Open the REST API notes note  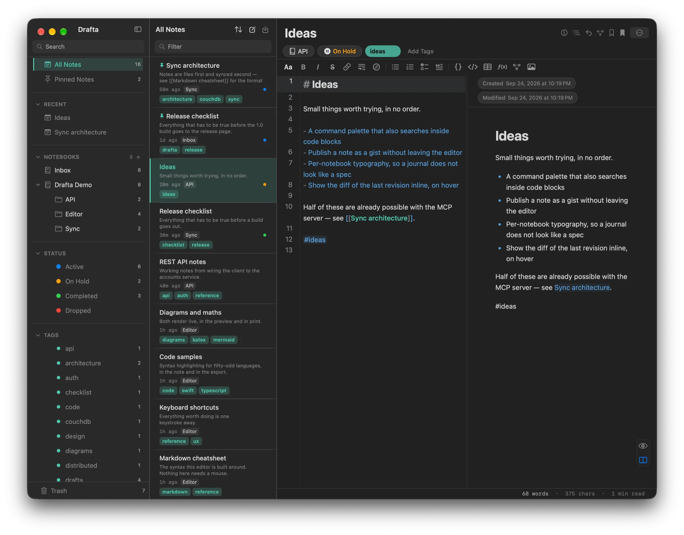[x=213, y=278]
